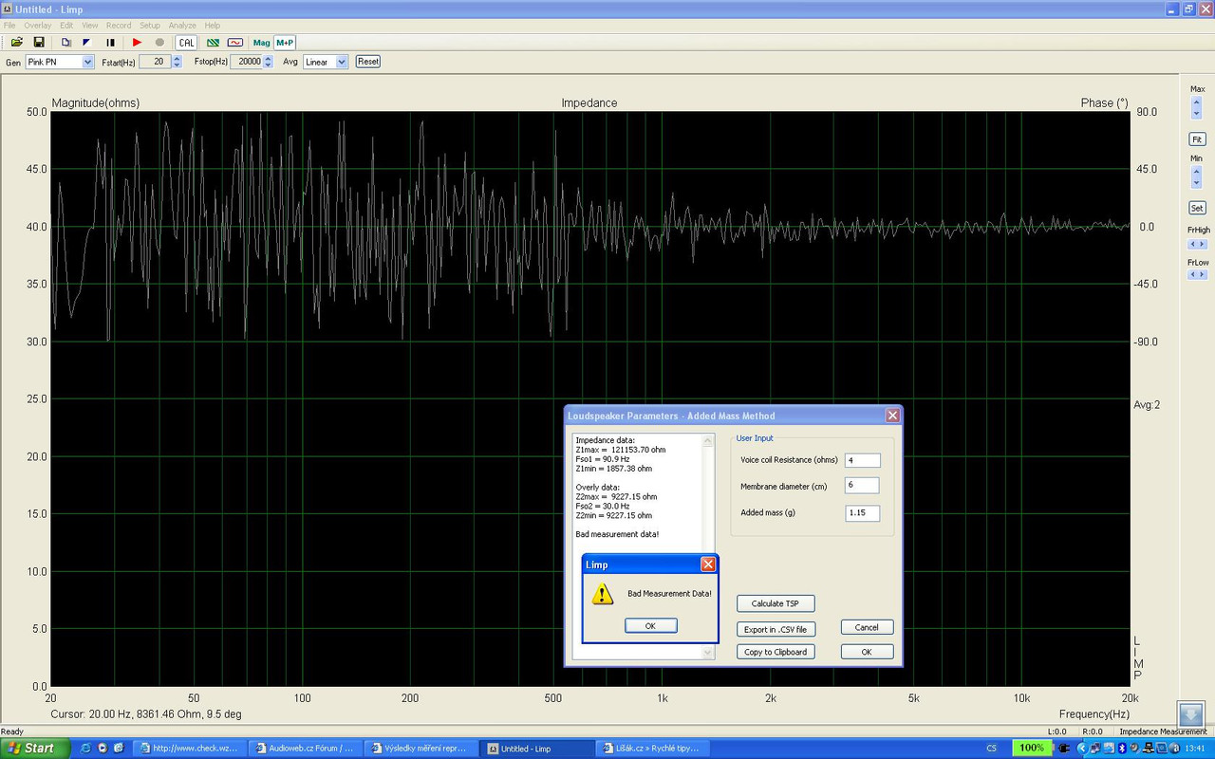
Task: Click the Max scale spinner
Action: pos(1196,107)
